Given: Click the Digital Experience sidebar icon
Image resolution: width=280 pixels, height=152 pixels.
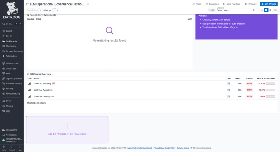Looking at the screenshot, I should click(3, 79).
